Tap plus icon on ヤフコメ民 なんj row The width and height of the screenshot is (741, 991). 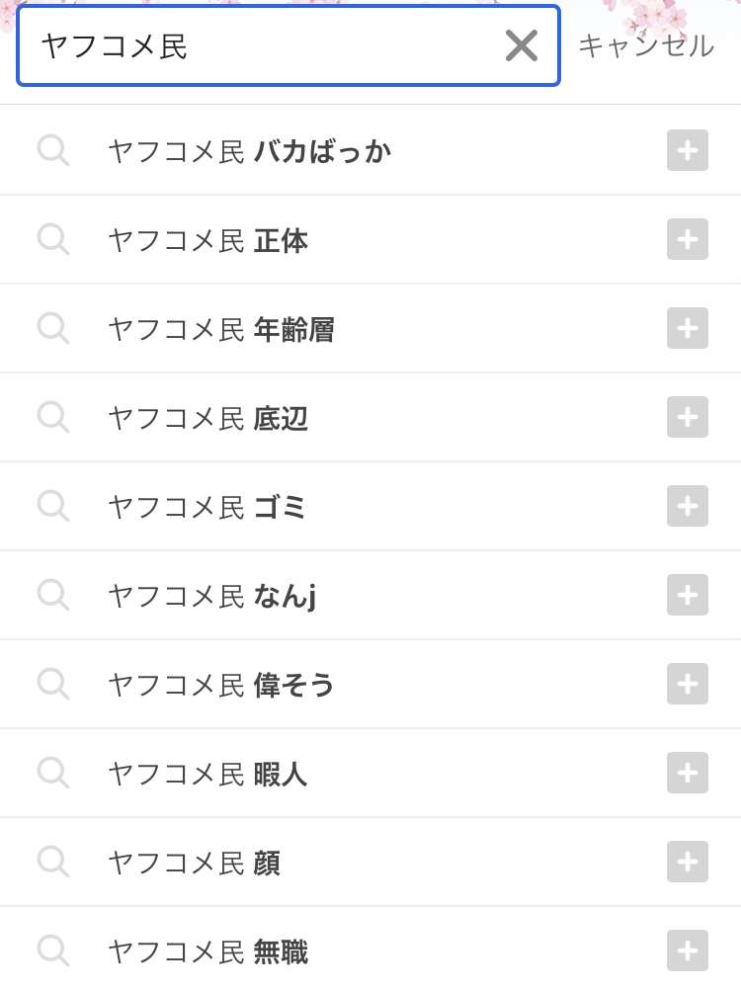point(688,596)
